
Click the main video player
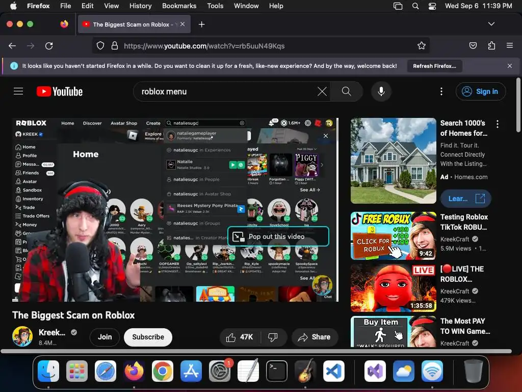tap(175, 210)
